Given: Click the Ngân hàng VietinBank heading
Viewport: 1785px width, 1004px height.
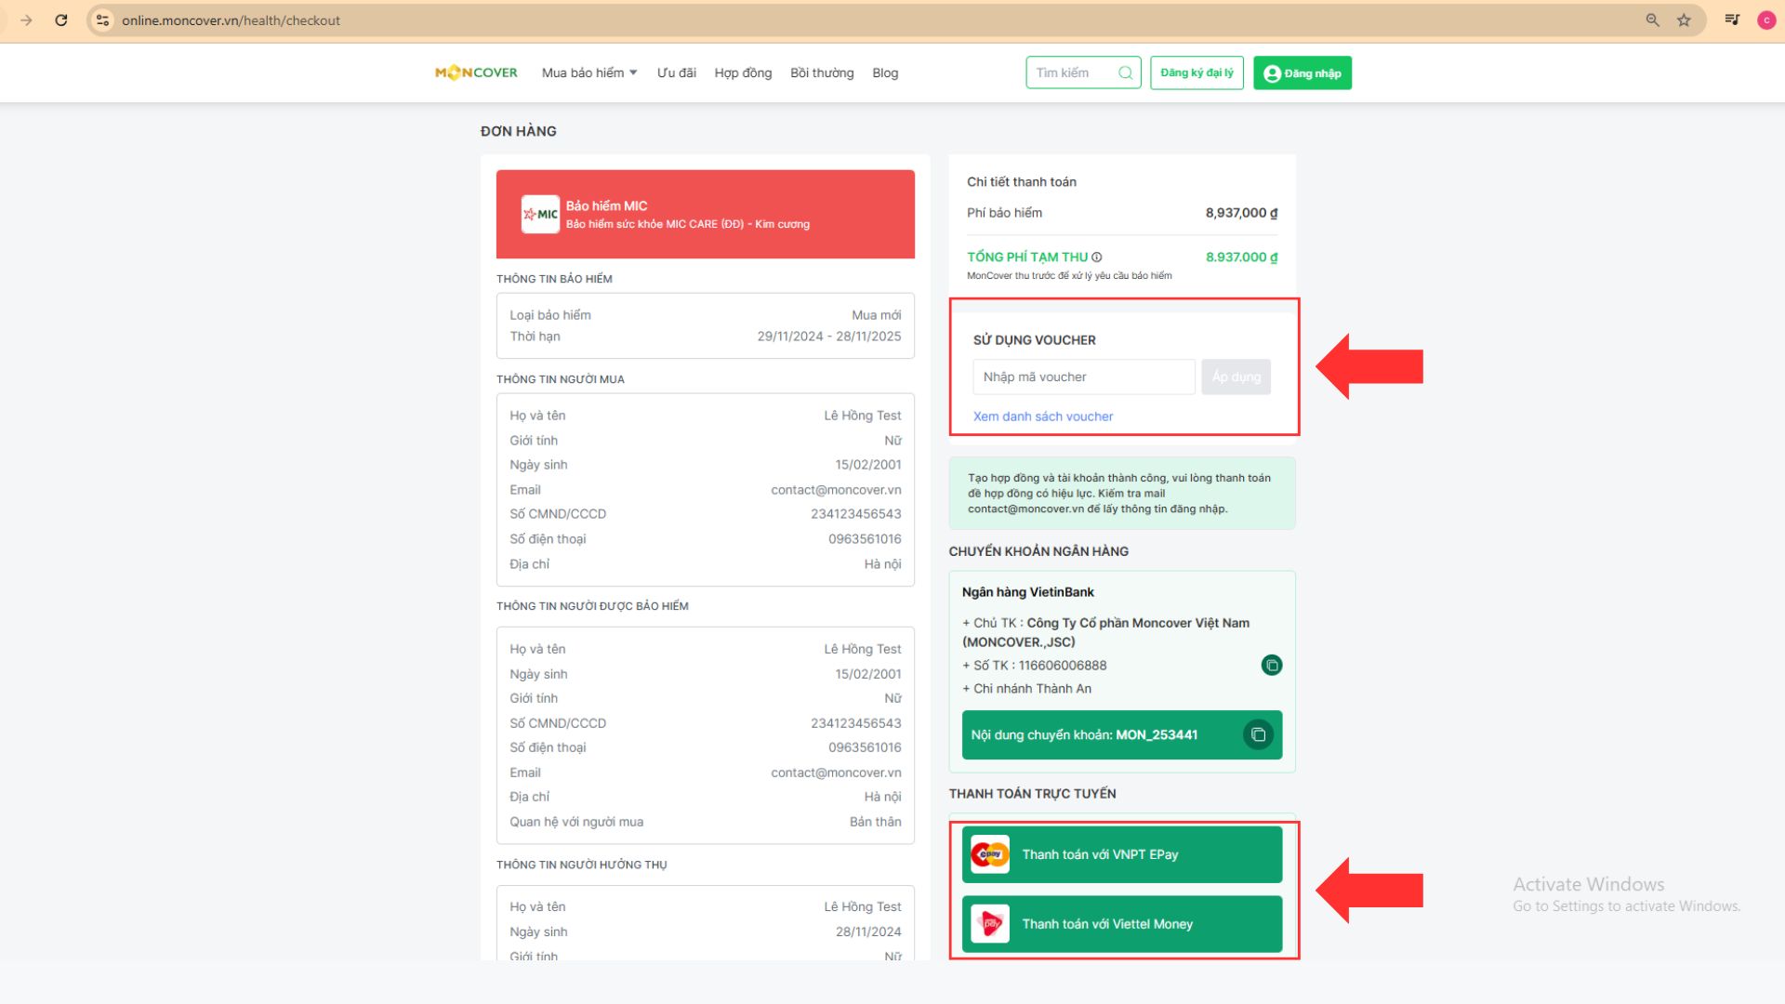Looking at the screenshot, I should [1027, 592].
